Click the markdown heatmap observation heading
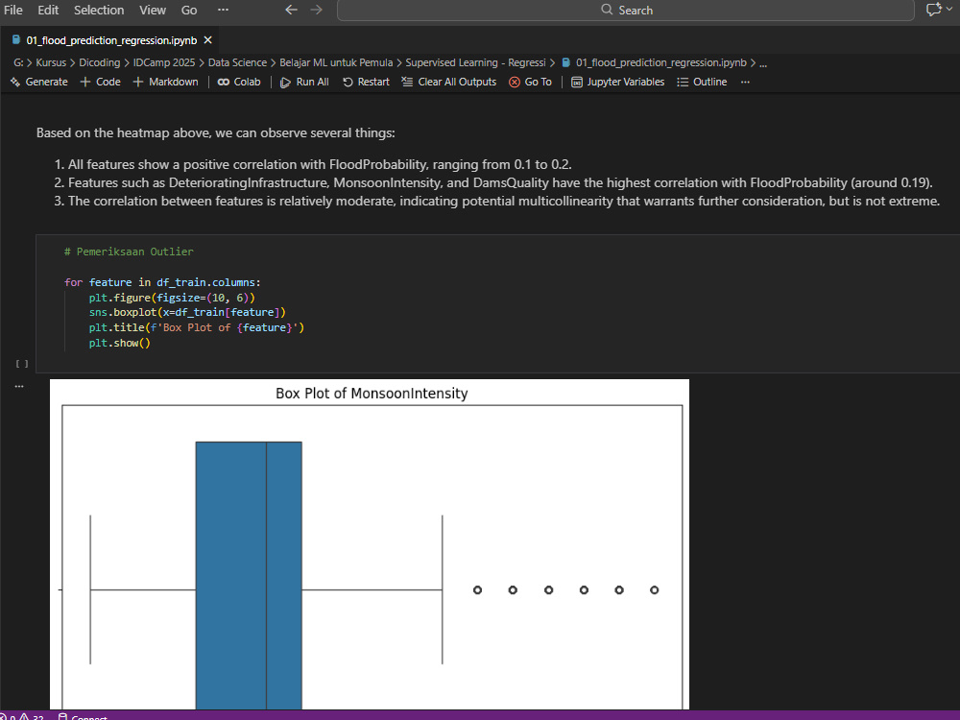This screenshot has height=720, width=960. pyautogui.click(x=215, y=132)
